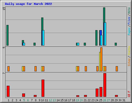
Task: Select the small green Hits bar for day 21
Action: coord(85,44)
